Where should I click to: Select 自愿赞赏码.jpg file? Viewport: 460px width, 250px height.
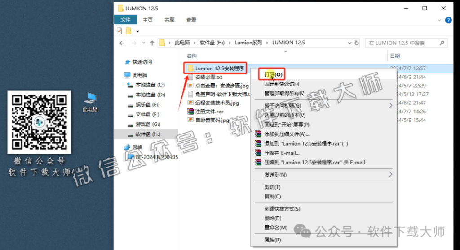pos(212,120)
